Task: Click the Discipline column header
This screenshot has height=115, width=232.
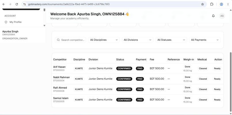Action: 79,60
